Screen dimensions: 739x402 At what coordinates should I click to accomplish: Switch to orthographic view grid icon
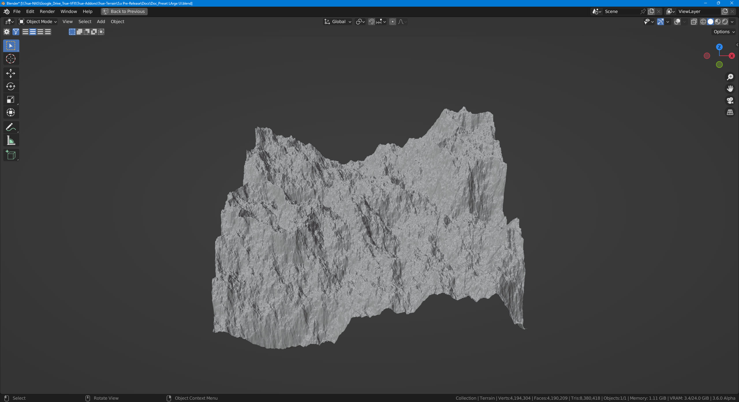[730, 112]
